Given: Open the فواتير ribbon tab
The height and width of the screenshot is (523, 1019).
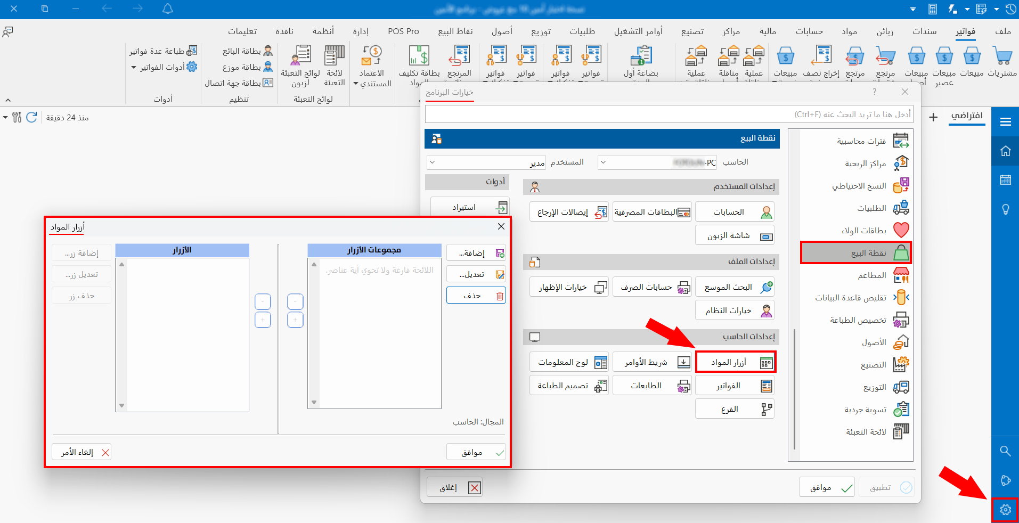Looking at the screenshot, I should 965,31.
